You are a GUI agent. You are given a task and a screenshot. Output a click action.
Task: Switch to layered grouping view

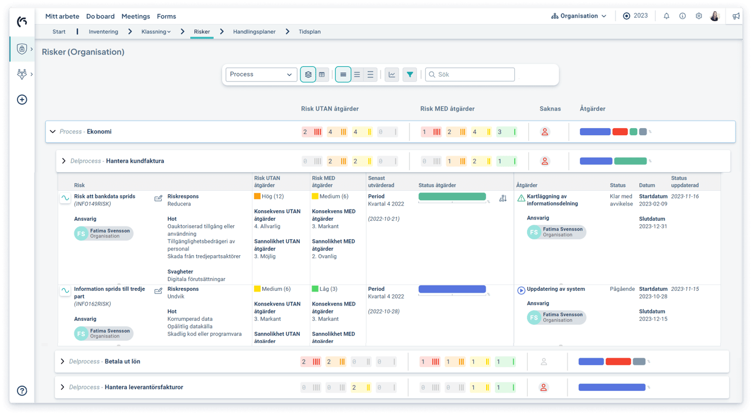[308, 74]
